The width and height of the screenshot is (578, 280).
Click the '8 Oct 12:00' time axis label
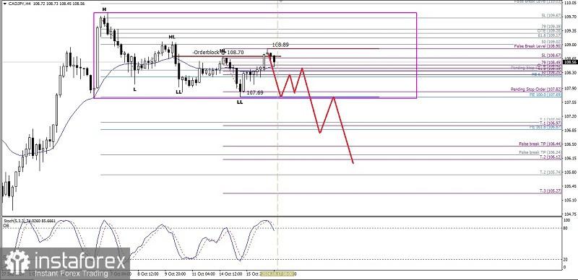(148, 274)
